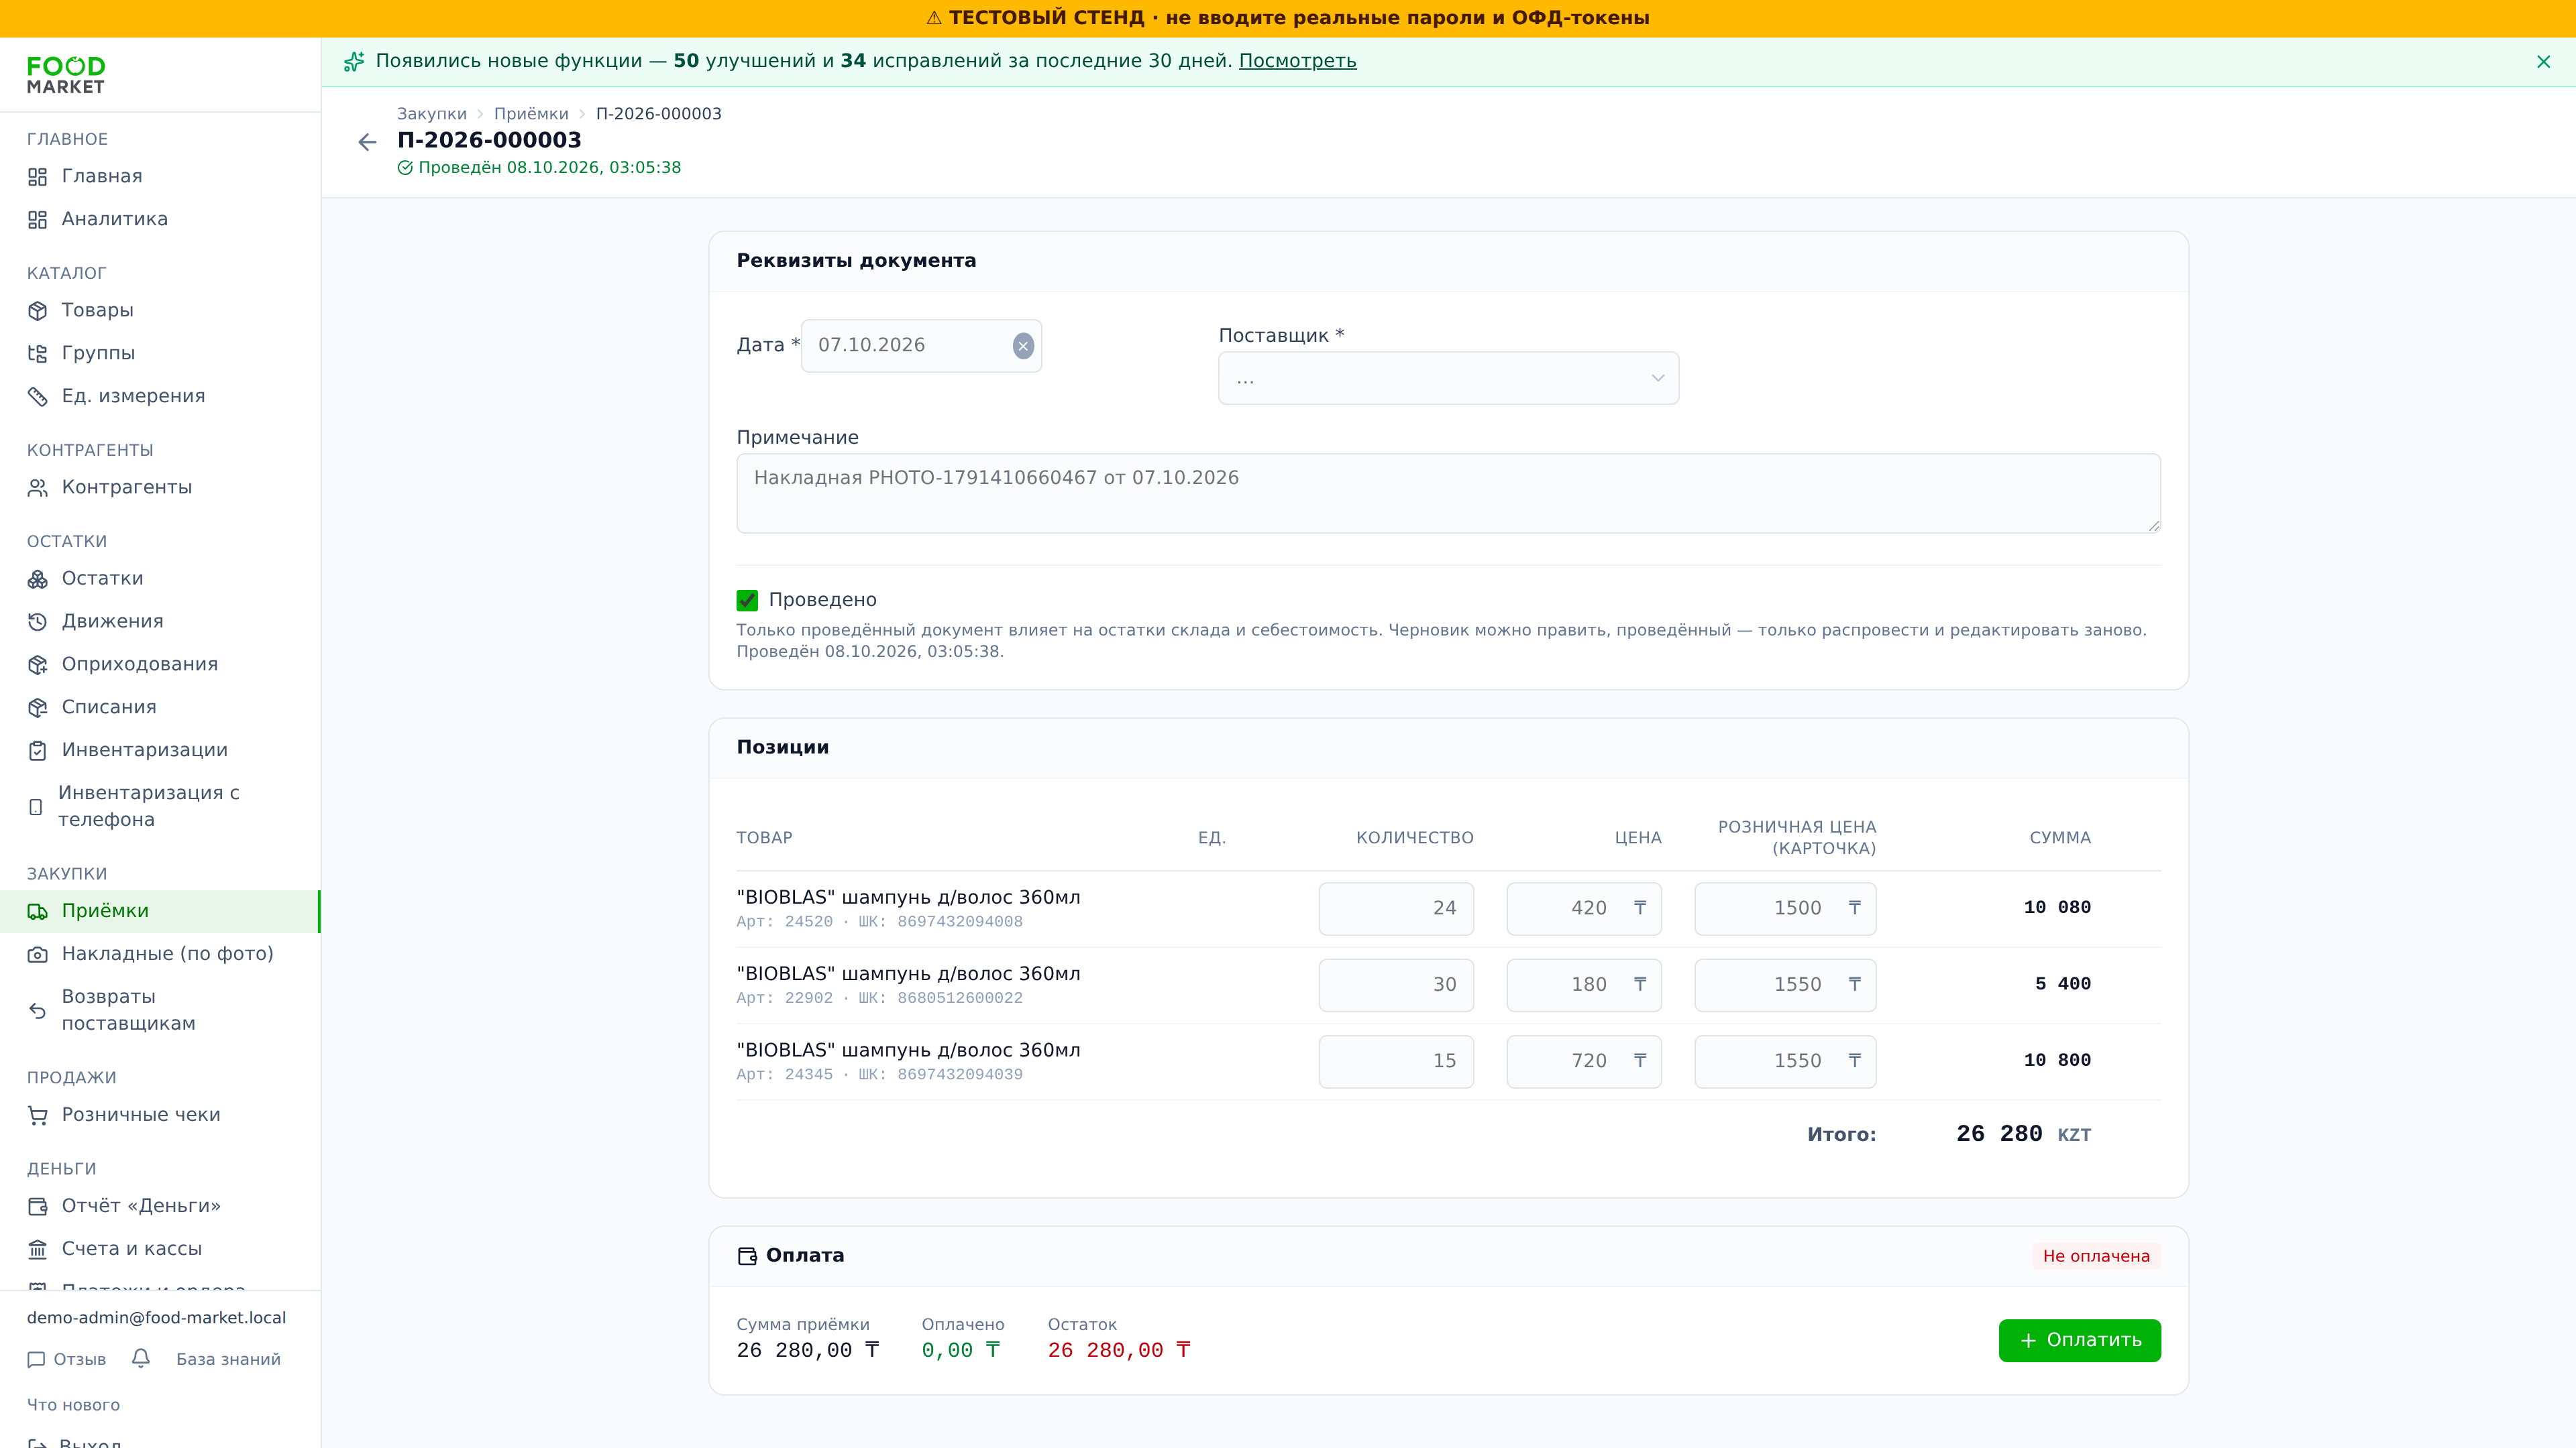
Task: Expand the Поставщик dropdown
Action: [x=1448, y=377]
